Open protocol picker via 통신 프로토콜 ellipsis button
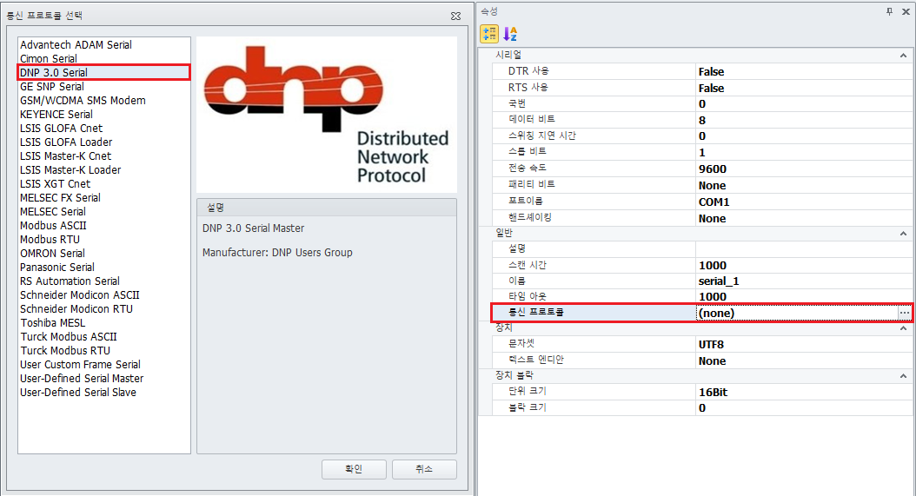The width and height of the screenshot is (916, 496). tap(904, 313)
